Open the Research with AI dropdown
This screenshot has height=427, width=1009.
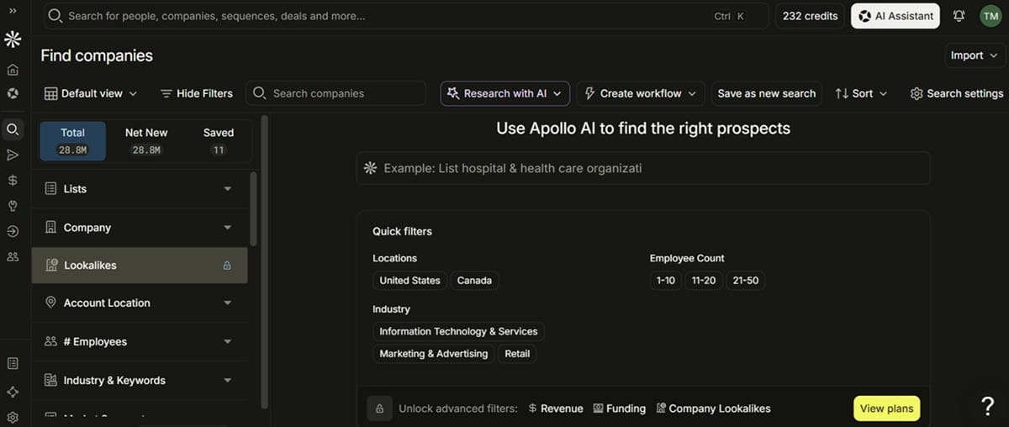505,93
